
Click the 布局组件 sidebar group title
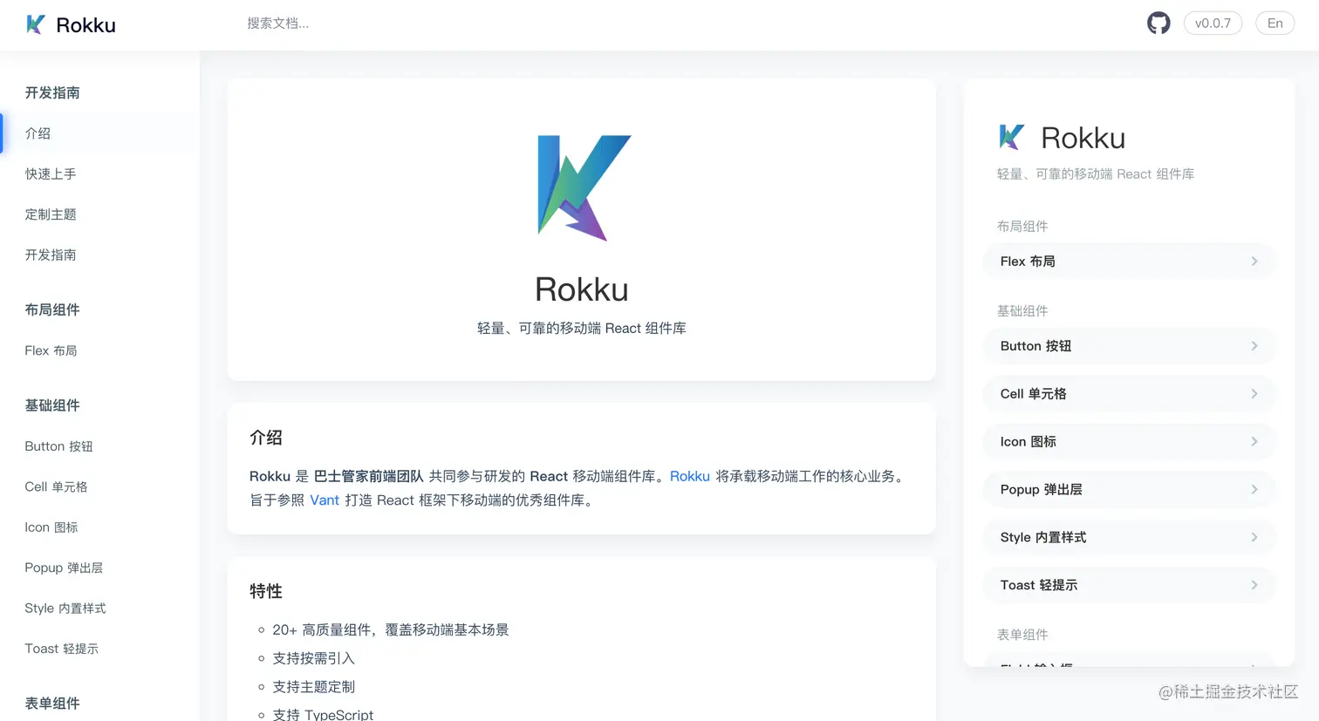[52, 309]
